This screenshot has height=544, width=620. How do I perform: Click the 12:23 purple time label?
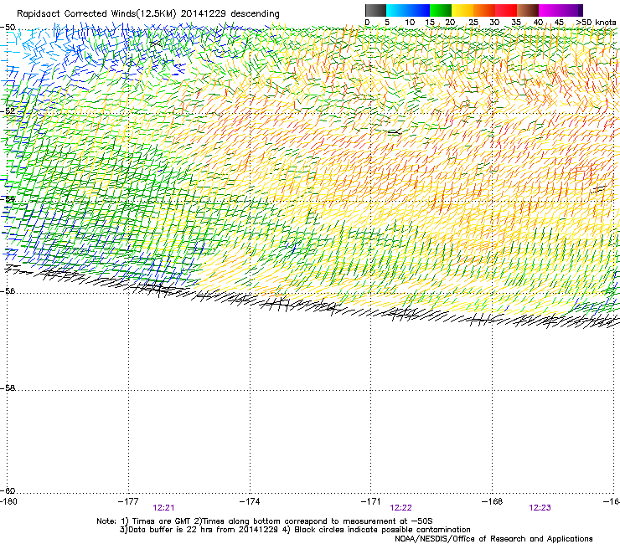(x=540, y=508)
